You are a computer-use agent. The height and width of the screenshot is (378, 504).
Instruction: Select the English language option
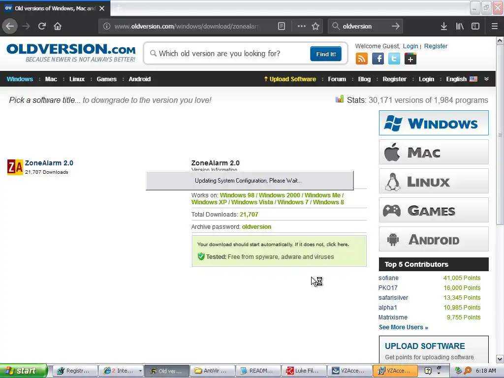pos(462,79)
